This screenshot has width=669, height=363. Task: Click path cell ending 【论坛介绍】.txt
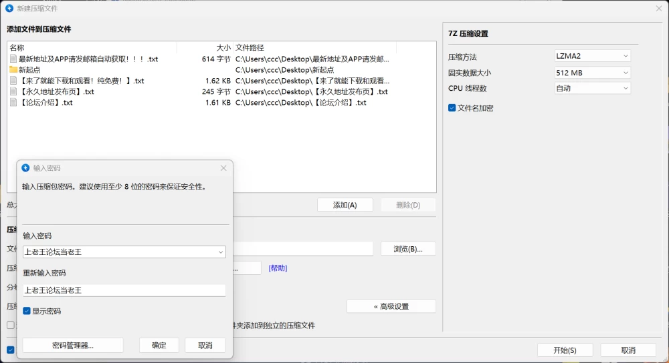[x=301, y=103]
